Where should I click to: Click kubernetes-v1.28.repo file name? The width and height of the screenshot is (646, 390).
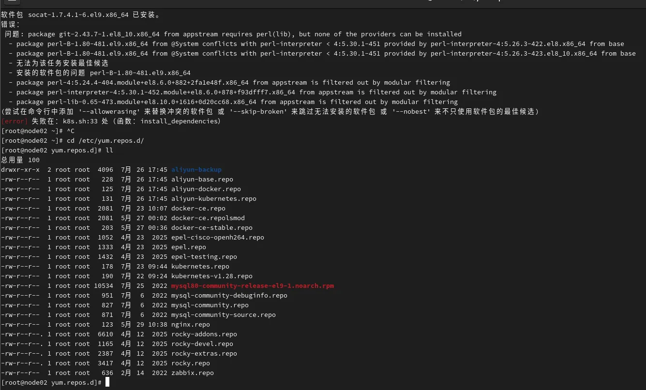(212, 276)
